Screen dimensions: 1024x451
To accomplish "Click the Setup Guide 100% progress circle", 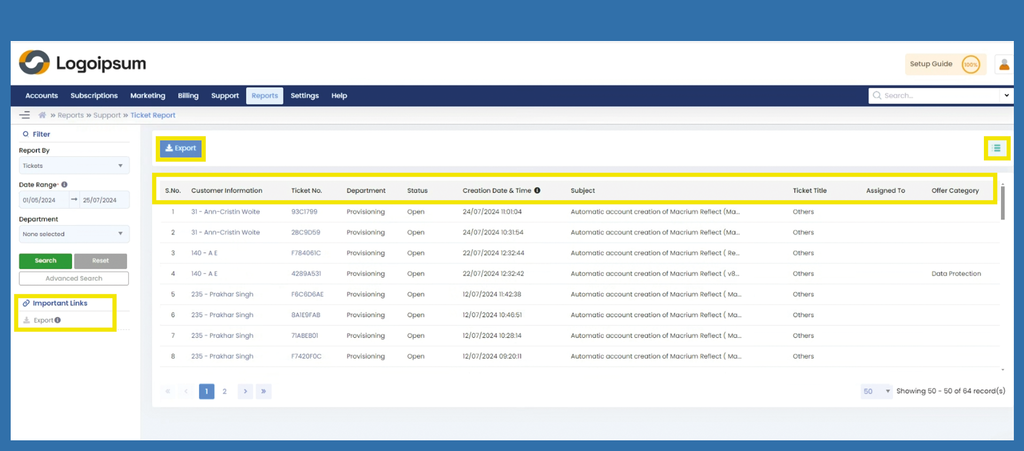I will click(x=970, y=65).
